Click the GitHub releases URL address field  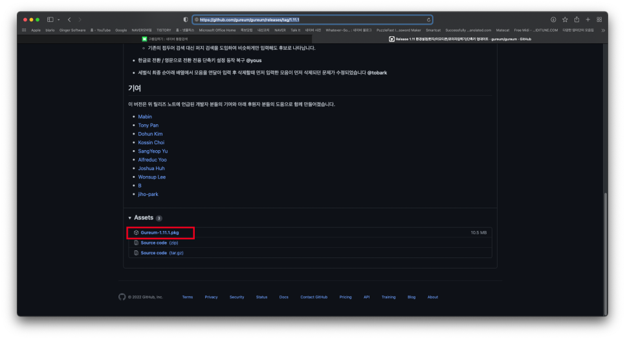pyautogui.click(x=312, y=19)
